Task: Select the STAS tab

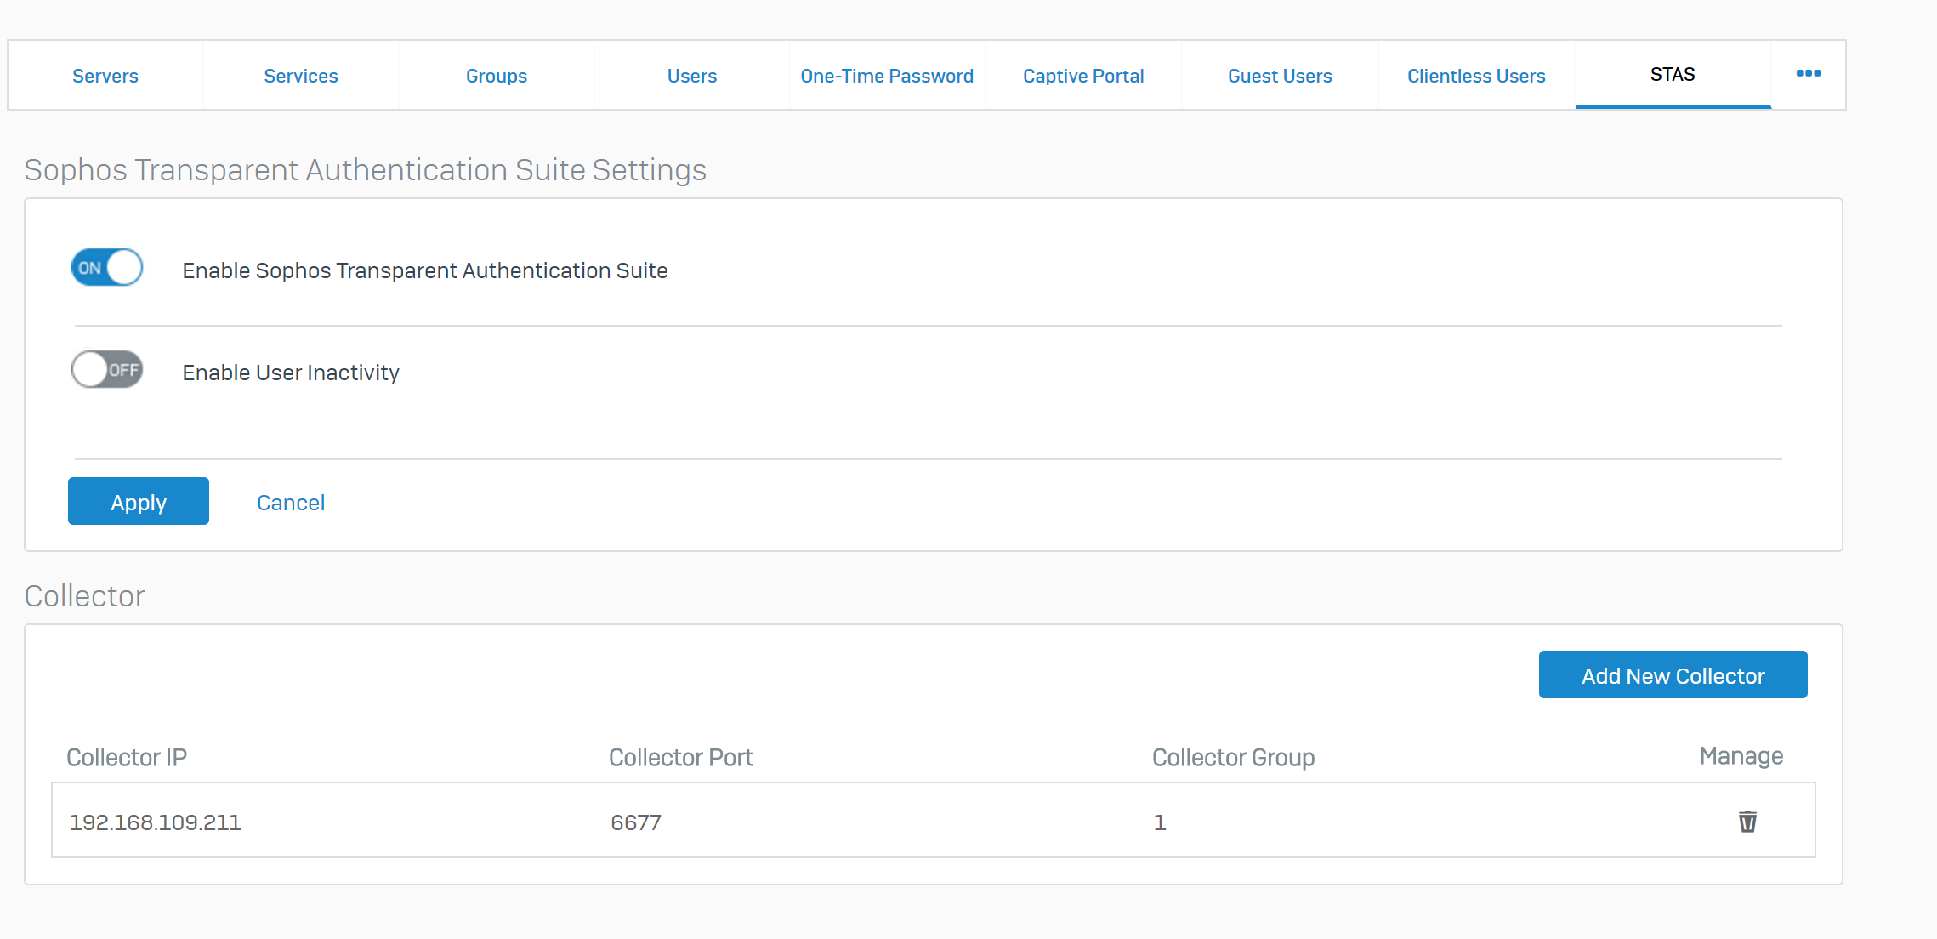Action: pyautogui.click(x=1673, y=75)
